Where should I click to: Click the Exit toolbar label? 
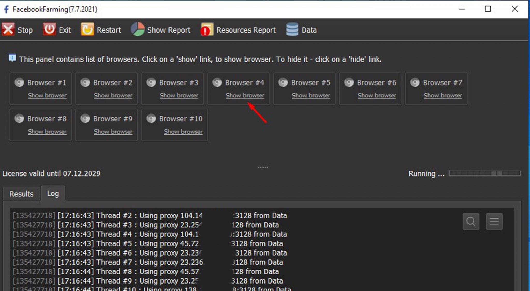pos(65,30)
